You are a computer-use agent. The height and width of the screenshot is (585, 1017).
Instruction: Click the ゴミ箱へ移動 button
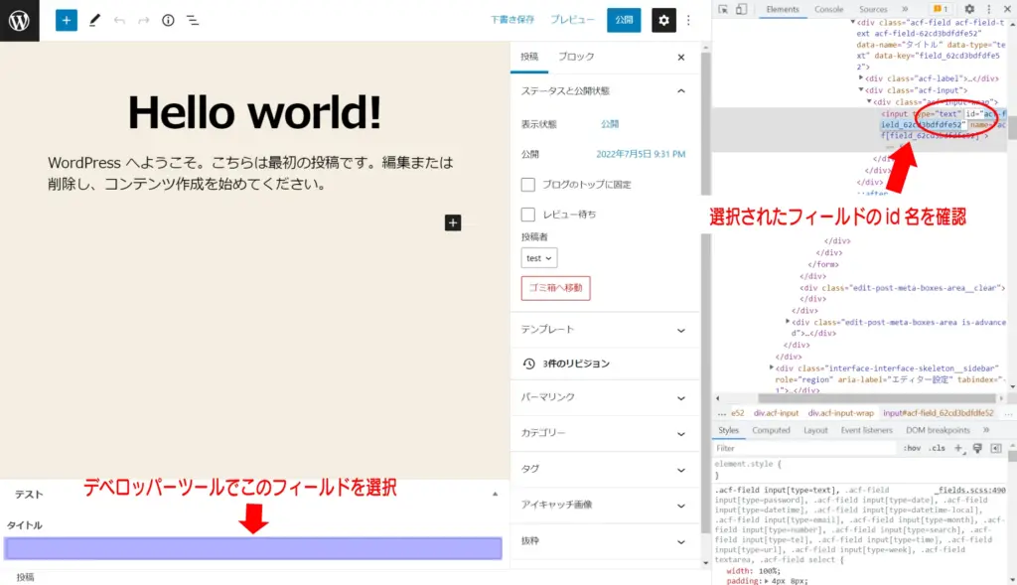(x=555, y=288)
